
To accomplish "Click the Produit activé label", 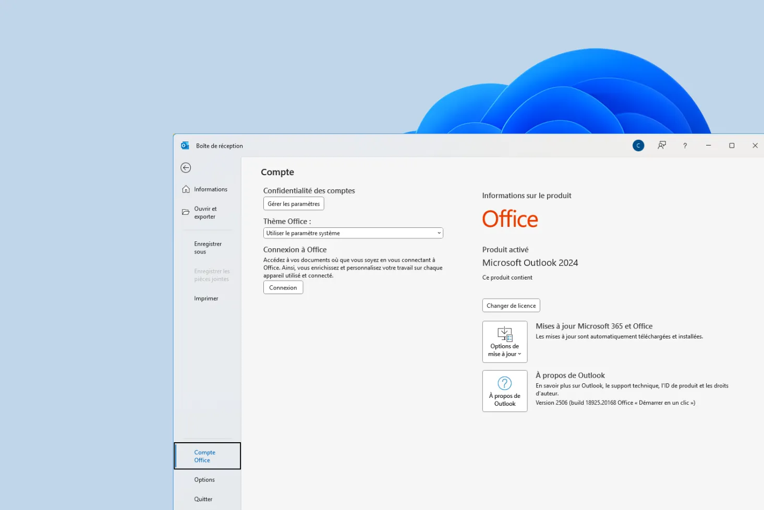I will click(x=505, y=250).
